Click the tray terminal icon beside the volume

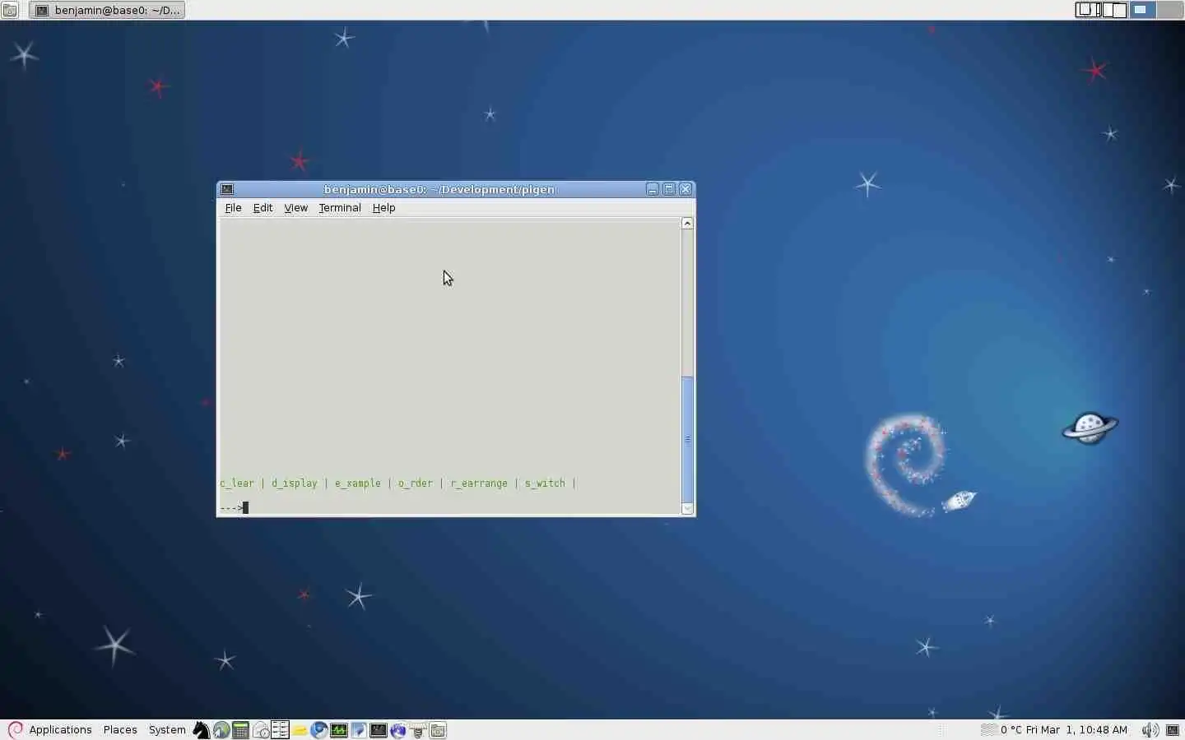tap(1173, 730)
